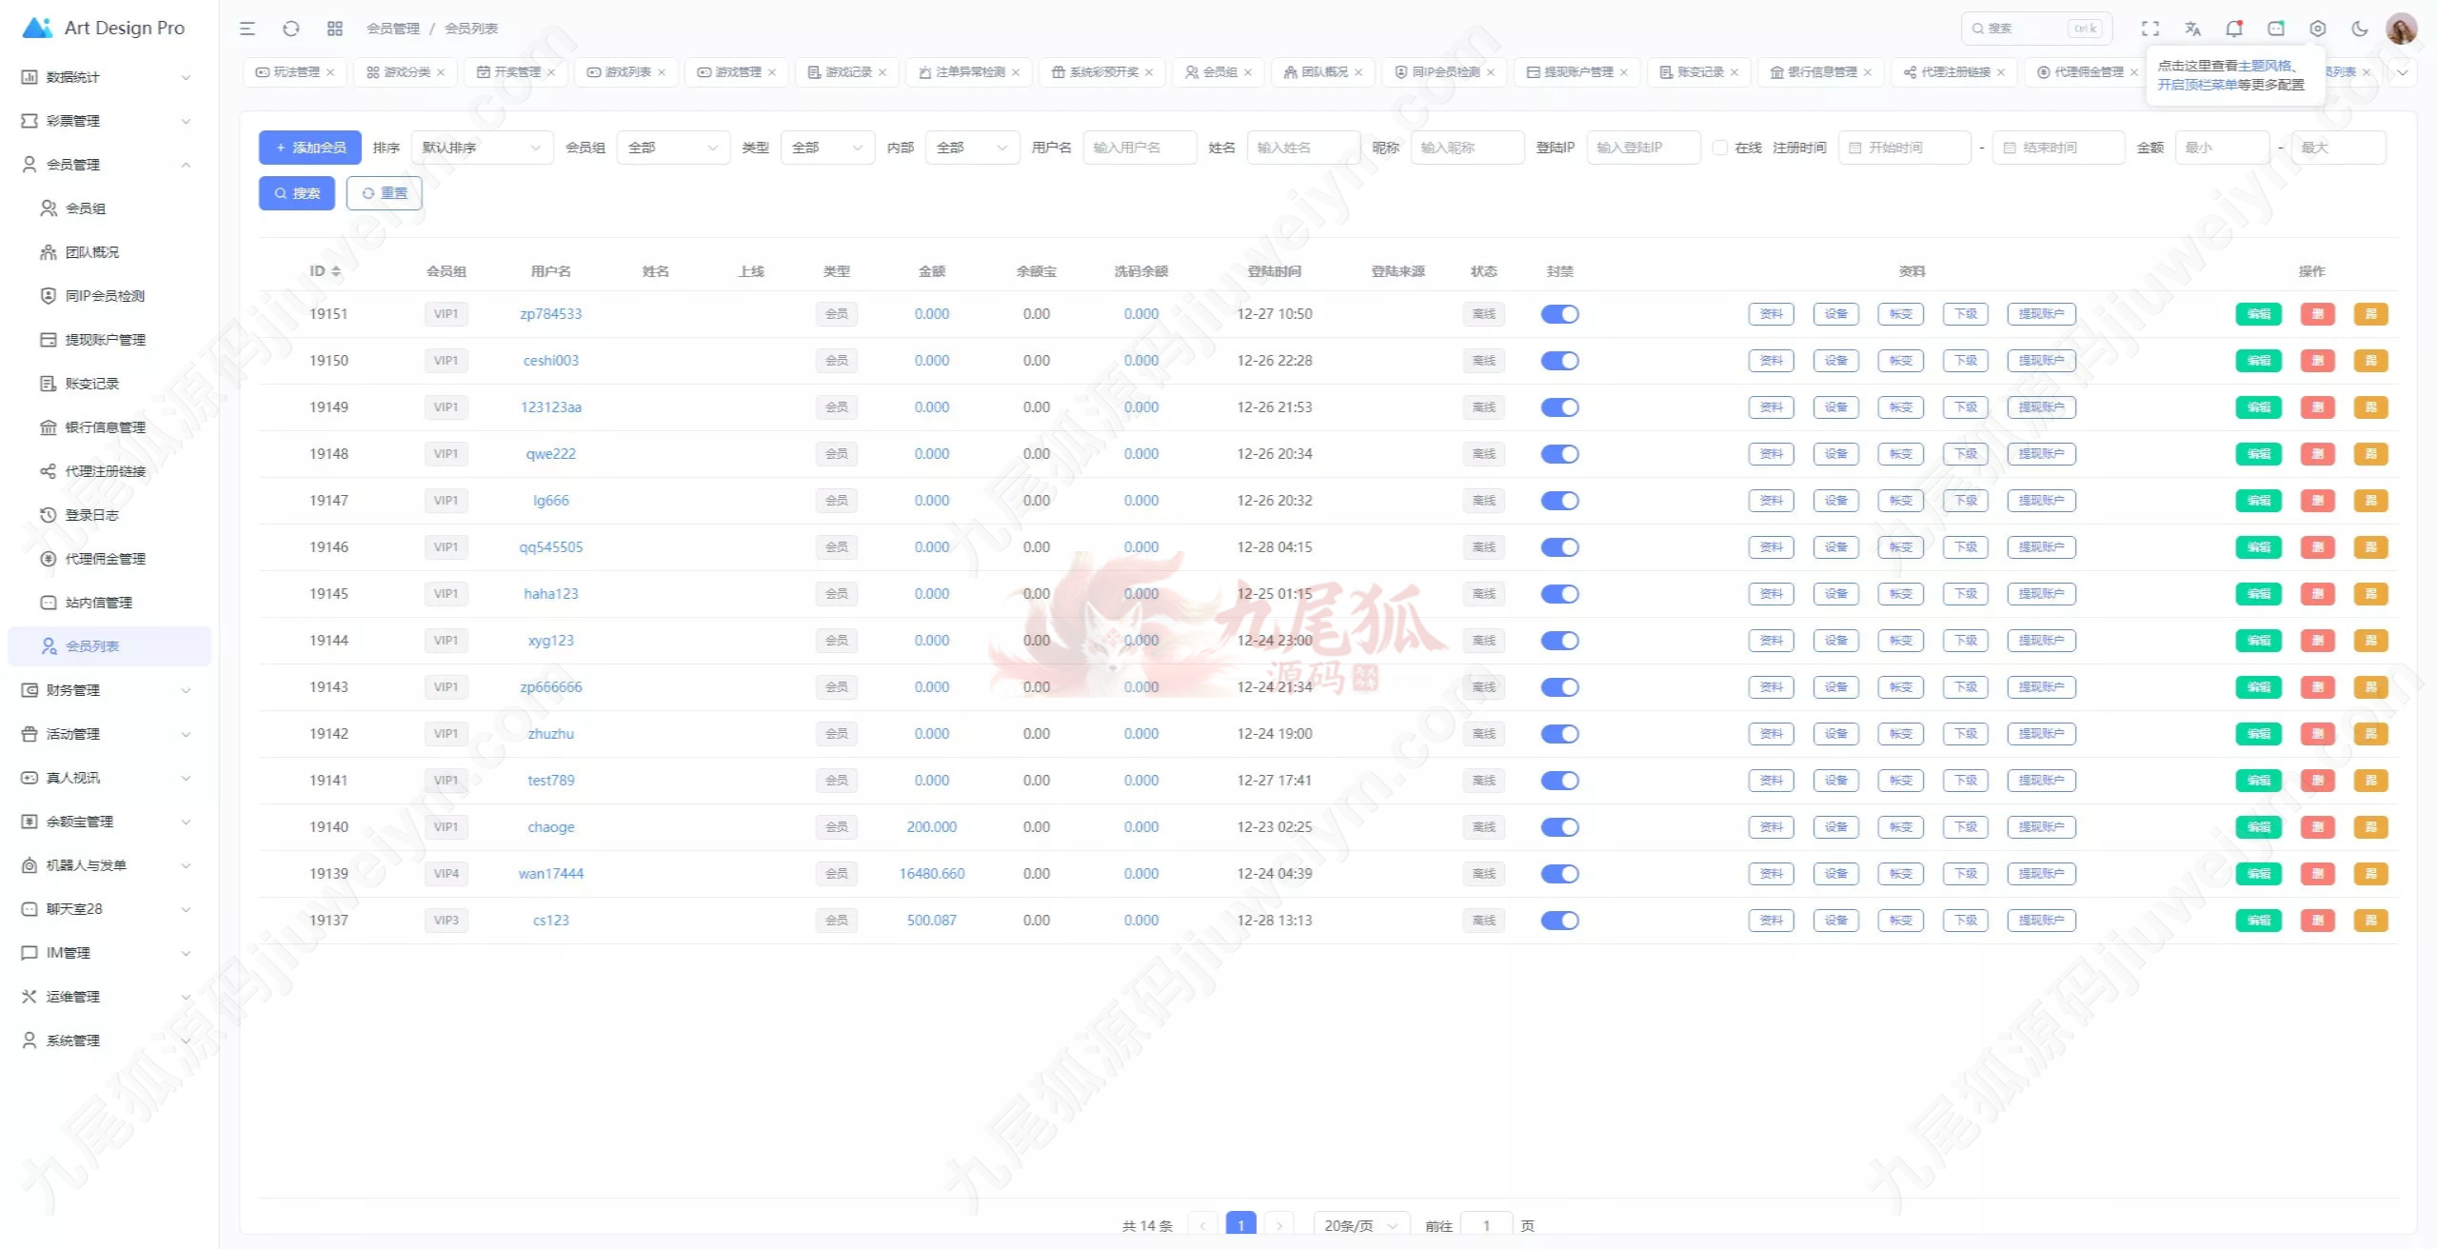The image size is (2437, 1249).
Task: Click the refresh page icon in the header
Action: click(x=291, y=29)
